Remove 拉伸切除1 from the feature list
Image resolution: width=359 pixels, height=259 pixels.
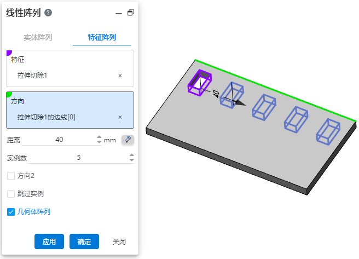tap(120, 76)
